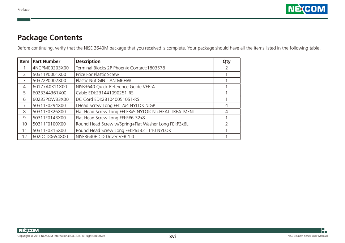This screenshot has width=345, height=243.
Task: Select part number 60233POW33X00
Action: pos(51,99)
